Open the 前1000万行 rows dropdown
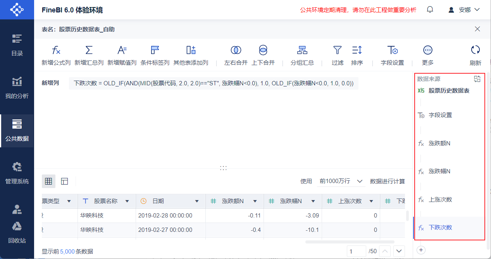This screenshot has height=259, width=491. (x=341, y=181)
